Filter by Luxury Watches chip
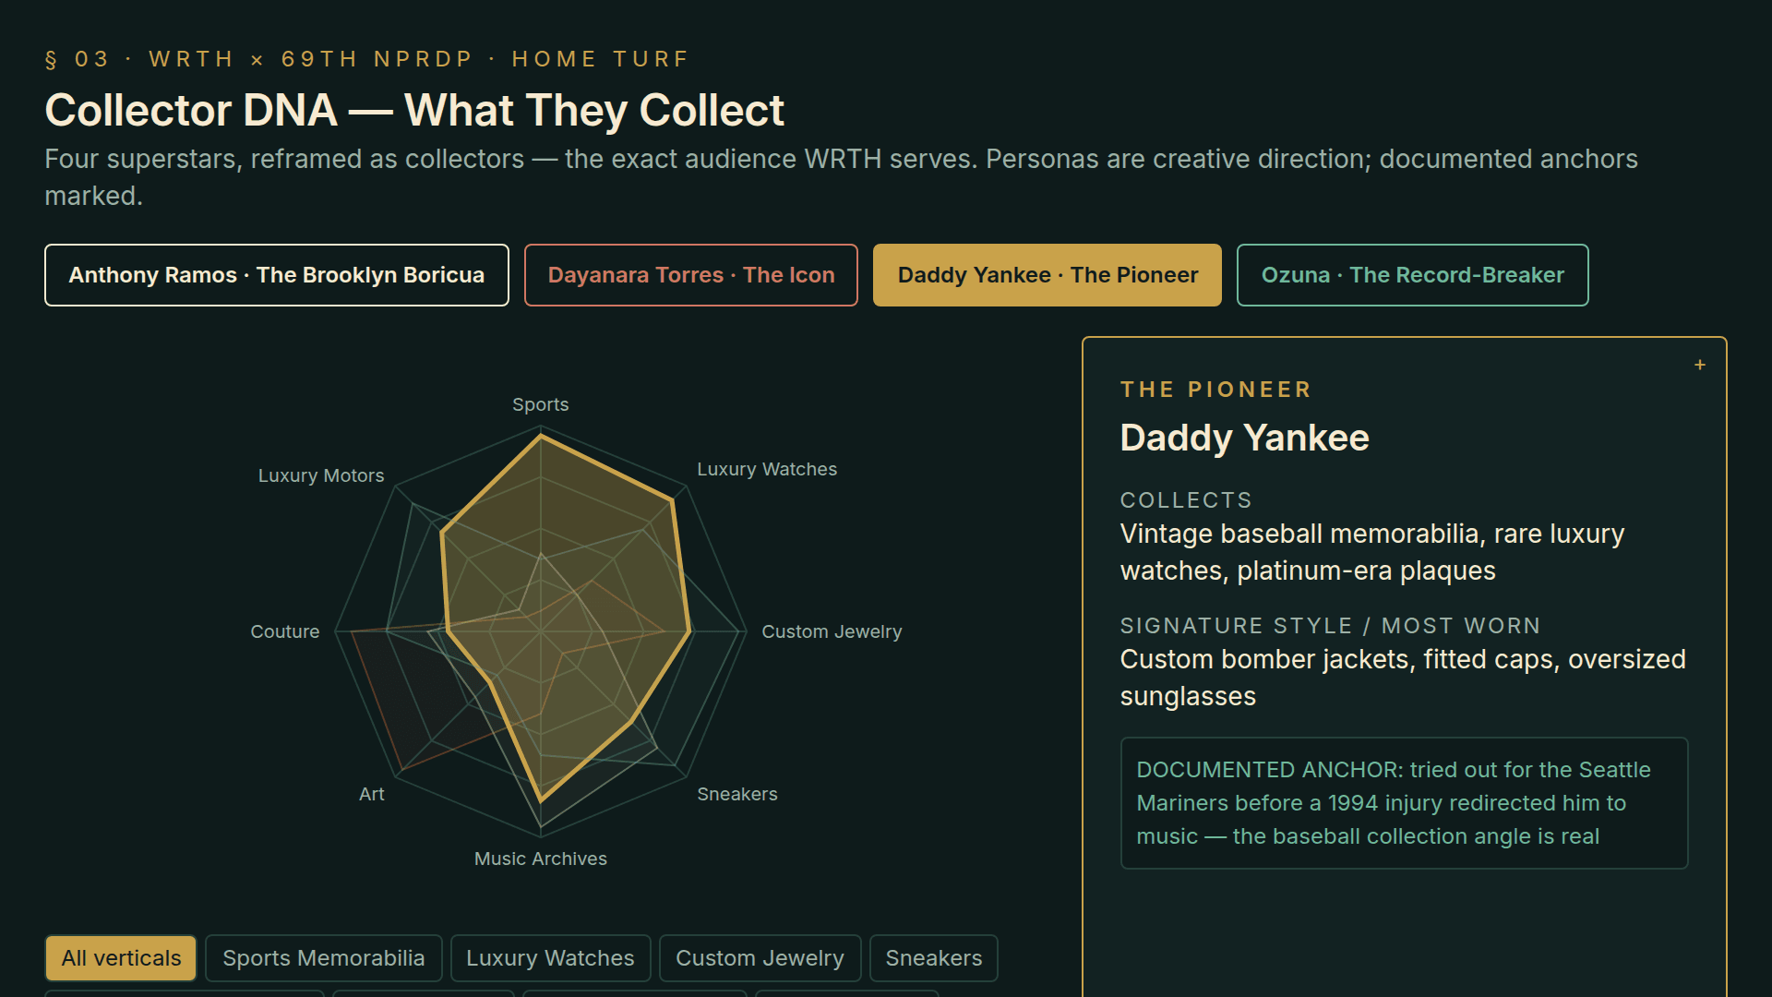Viewport: 1772px width, 997px height. point(550,958)
